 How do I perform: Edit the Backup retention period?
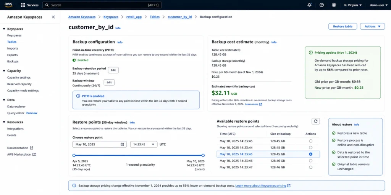113,70
